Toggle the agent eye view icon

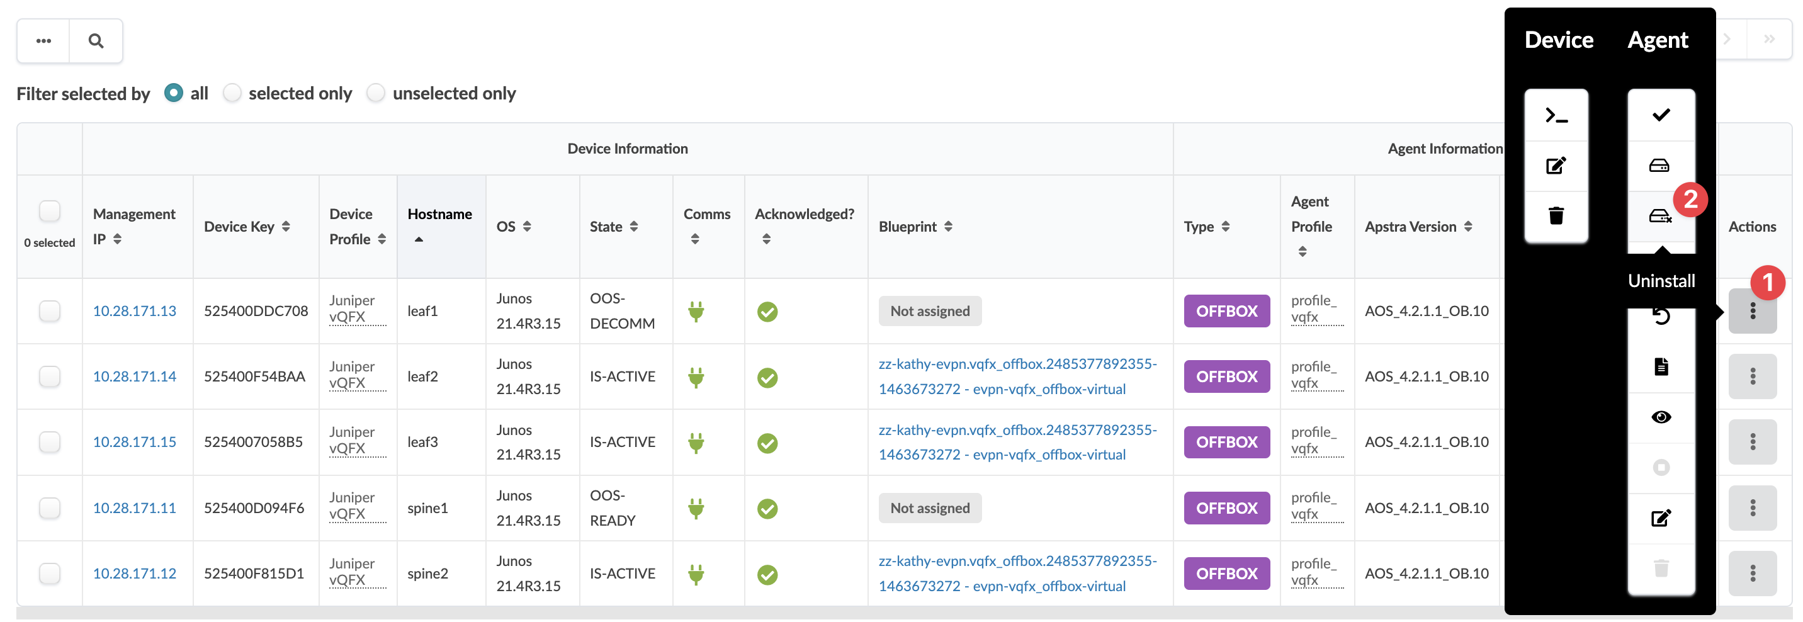[x=1660, y=417]
